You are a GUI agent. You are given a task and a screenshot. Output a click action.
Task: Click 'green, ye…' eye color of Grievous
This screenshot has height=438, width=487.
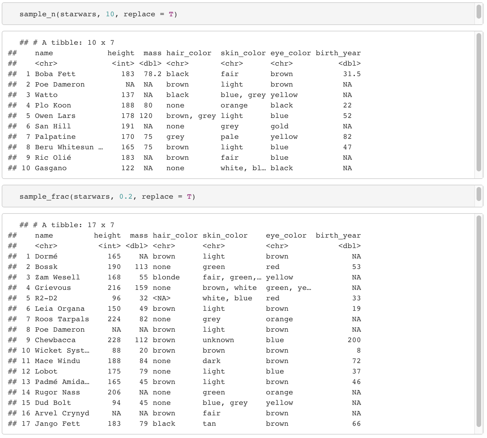288,288
